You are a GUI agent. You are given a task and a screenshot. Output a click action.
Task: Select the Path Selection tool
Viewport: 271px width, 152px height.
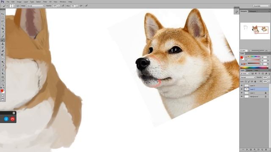[x=3, y=73]
